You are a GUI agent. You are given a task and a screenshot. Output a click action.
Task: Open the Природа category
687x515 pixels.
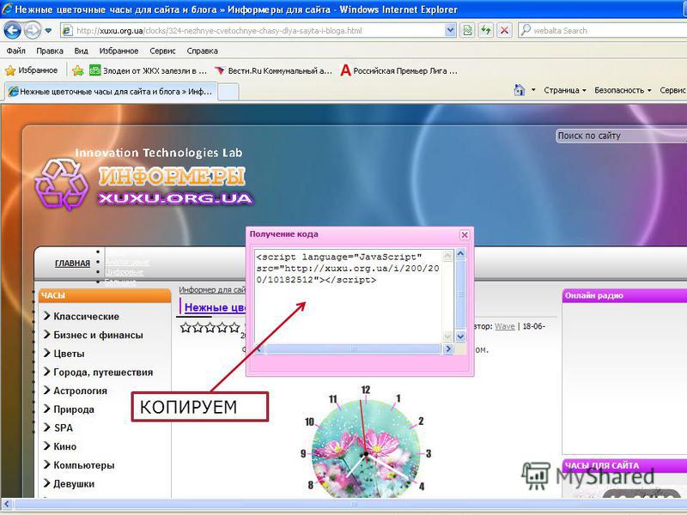[x=74, y=409]
